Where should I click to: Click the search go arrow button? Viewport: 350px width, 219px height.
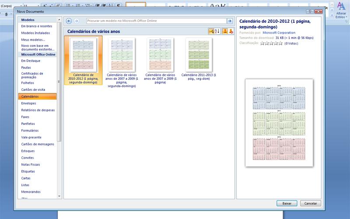click(x=230, y=21)
